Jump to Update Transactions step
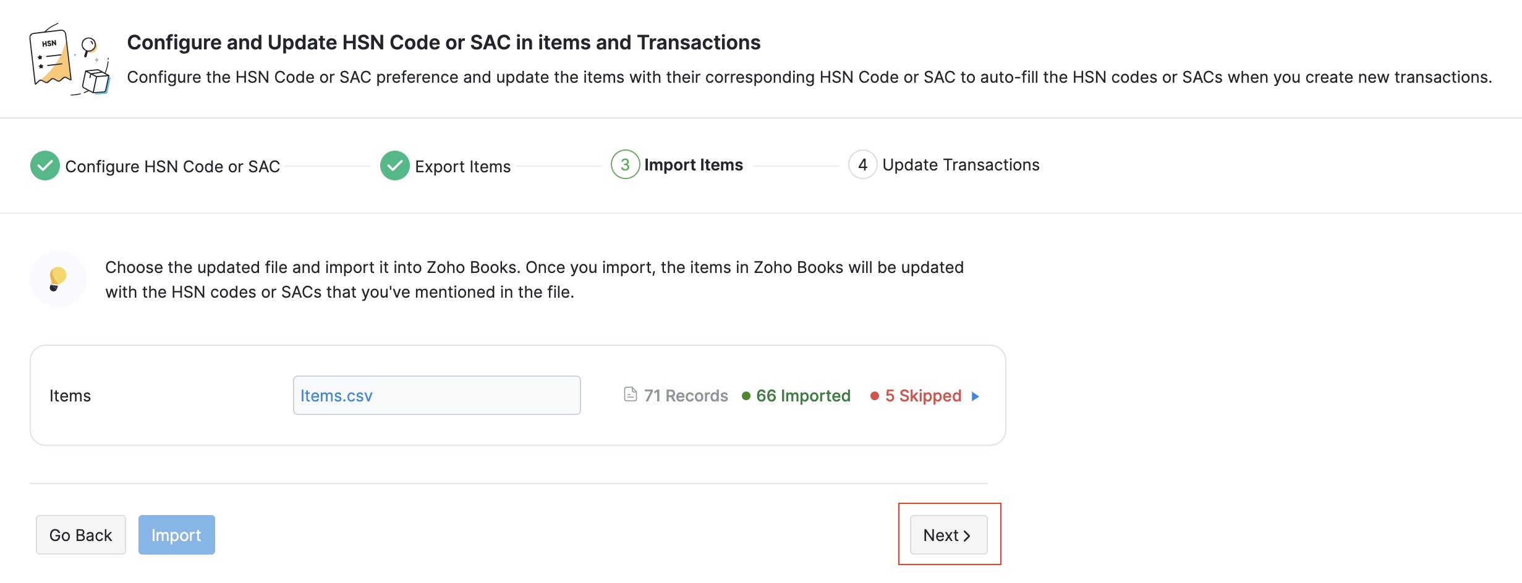 (961, 165)
